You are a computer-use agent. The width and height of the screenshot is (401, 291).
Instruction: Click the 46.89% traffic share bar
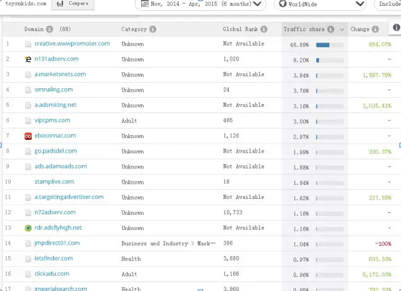coord(330,45)
